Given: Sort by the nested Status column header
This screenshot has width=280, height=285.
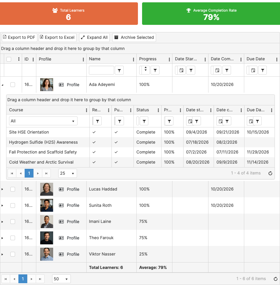Looking at the screenshot, I should [x=143, y=110].
